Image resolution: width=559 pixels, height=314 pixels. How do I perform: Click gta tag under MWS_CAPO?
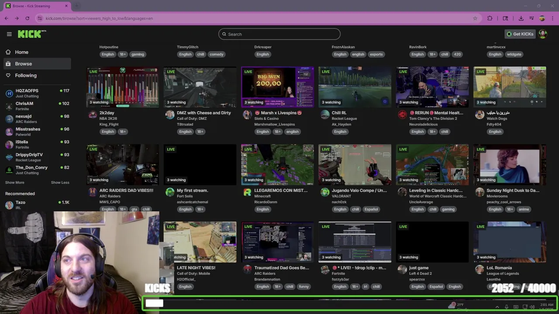[134, 209]
